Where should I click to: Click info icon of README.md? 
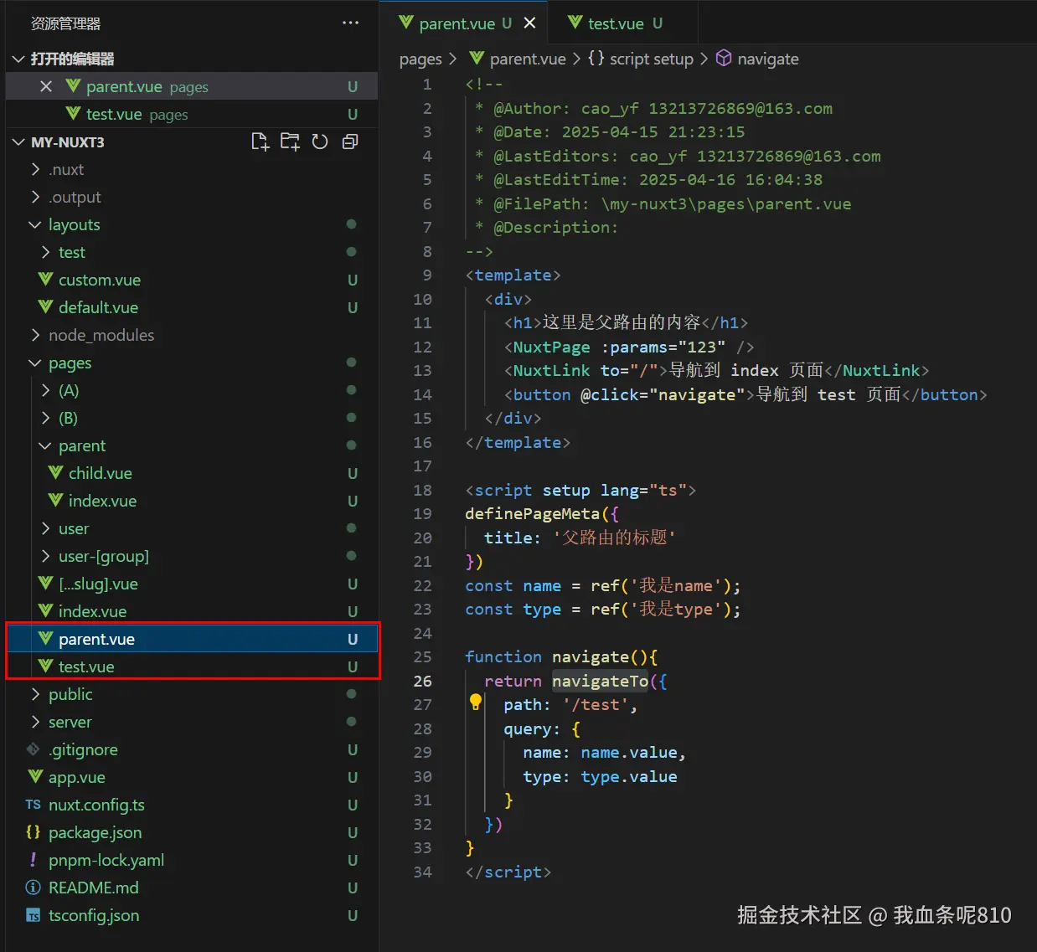(33, 887)
